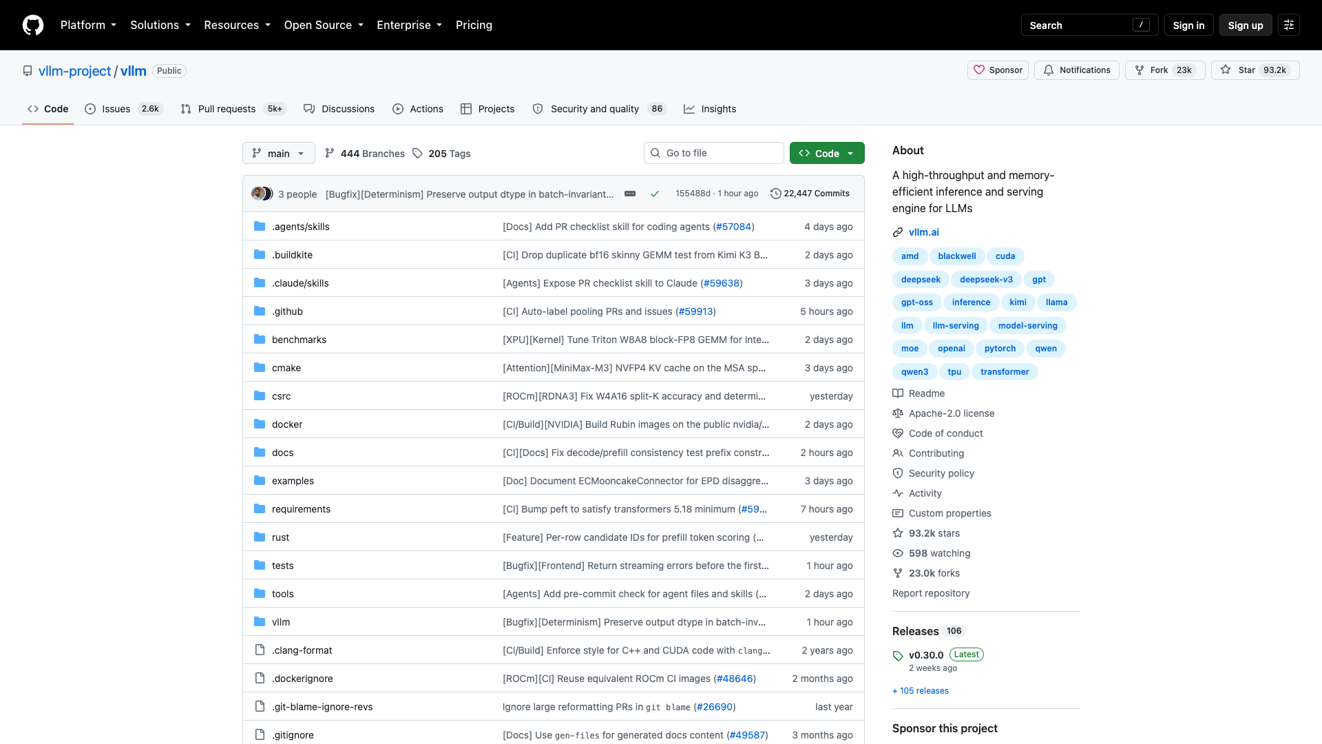
Task: Open the commit history clock icon
Action: tap(775, 194)
